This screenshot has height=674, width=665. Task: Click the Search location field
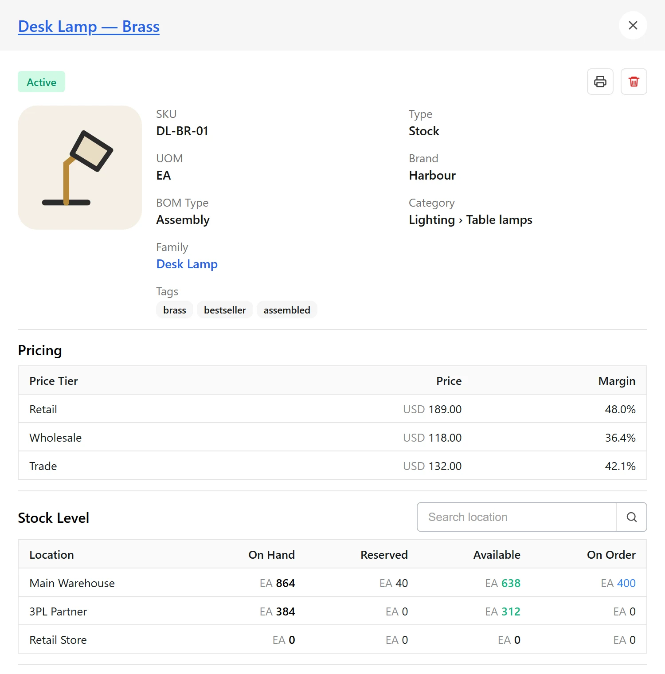point(517,517)
